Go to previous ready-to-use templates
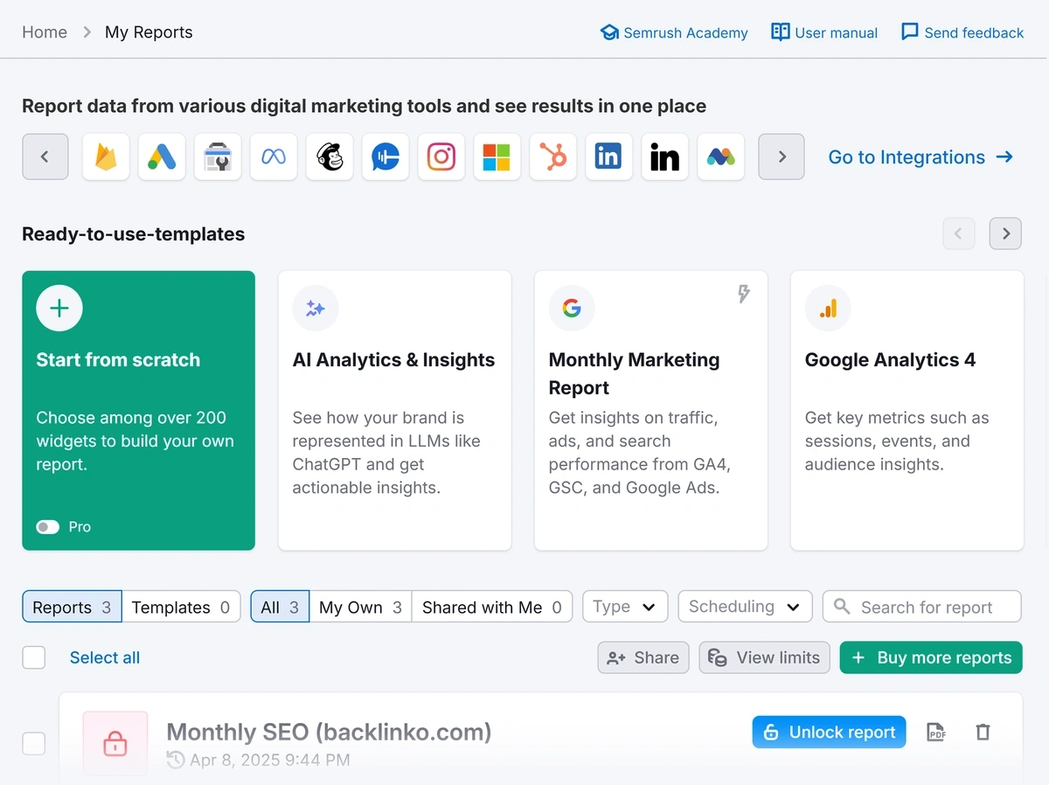The height and width of the screenshot is (785, 1049). pos(959,233)
